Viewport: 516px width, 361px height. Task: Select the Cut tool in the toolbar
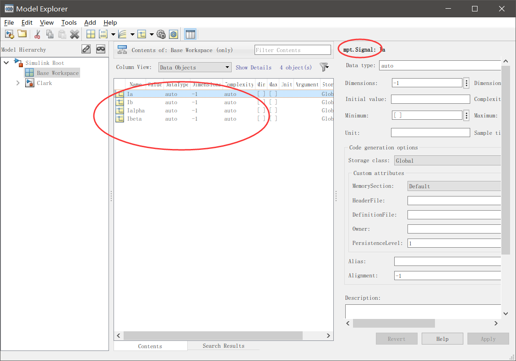pos(37,34)
